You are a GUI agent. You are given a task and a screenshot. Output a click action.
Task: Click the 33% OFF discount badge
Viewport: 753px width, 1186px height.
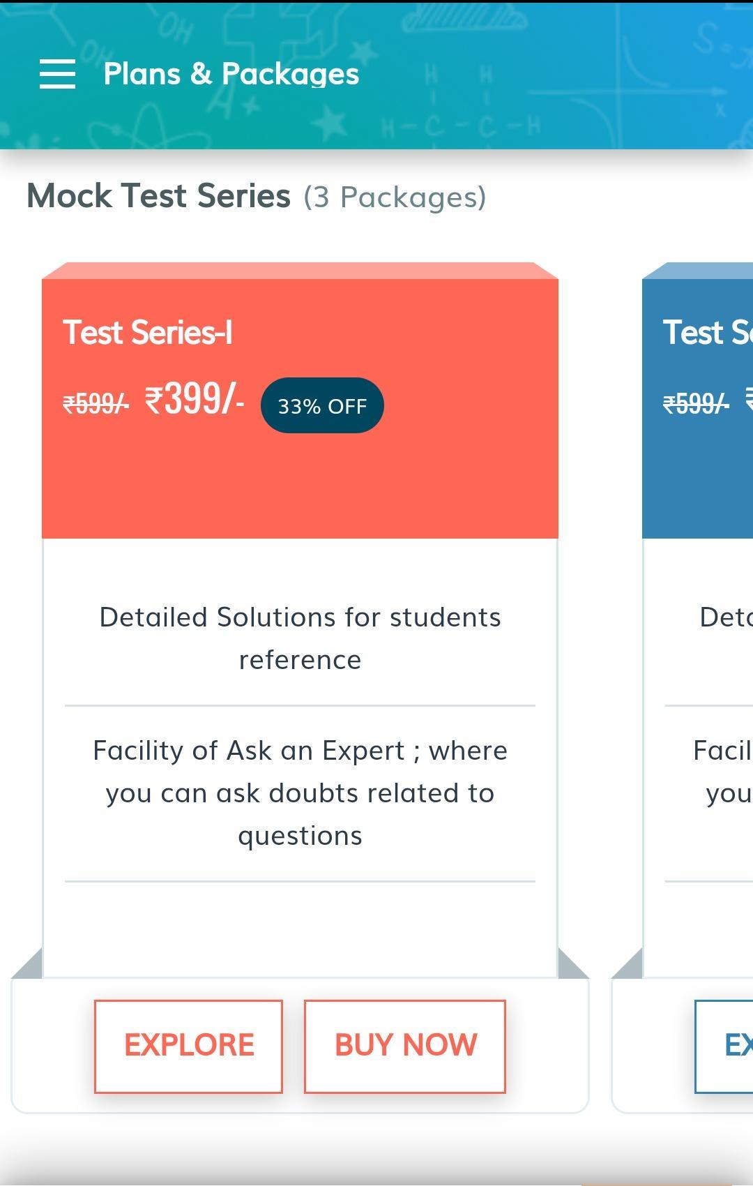click(x=322, y=405)
